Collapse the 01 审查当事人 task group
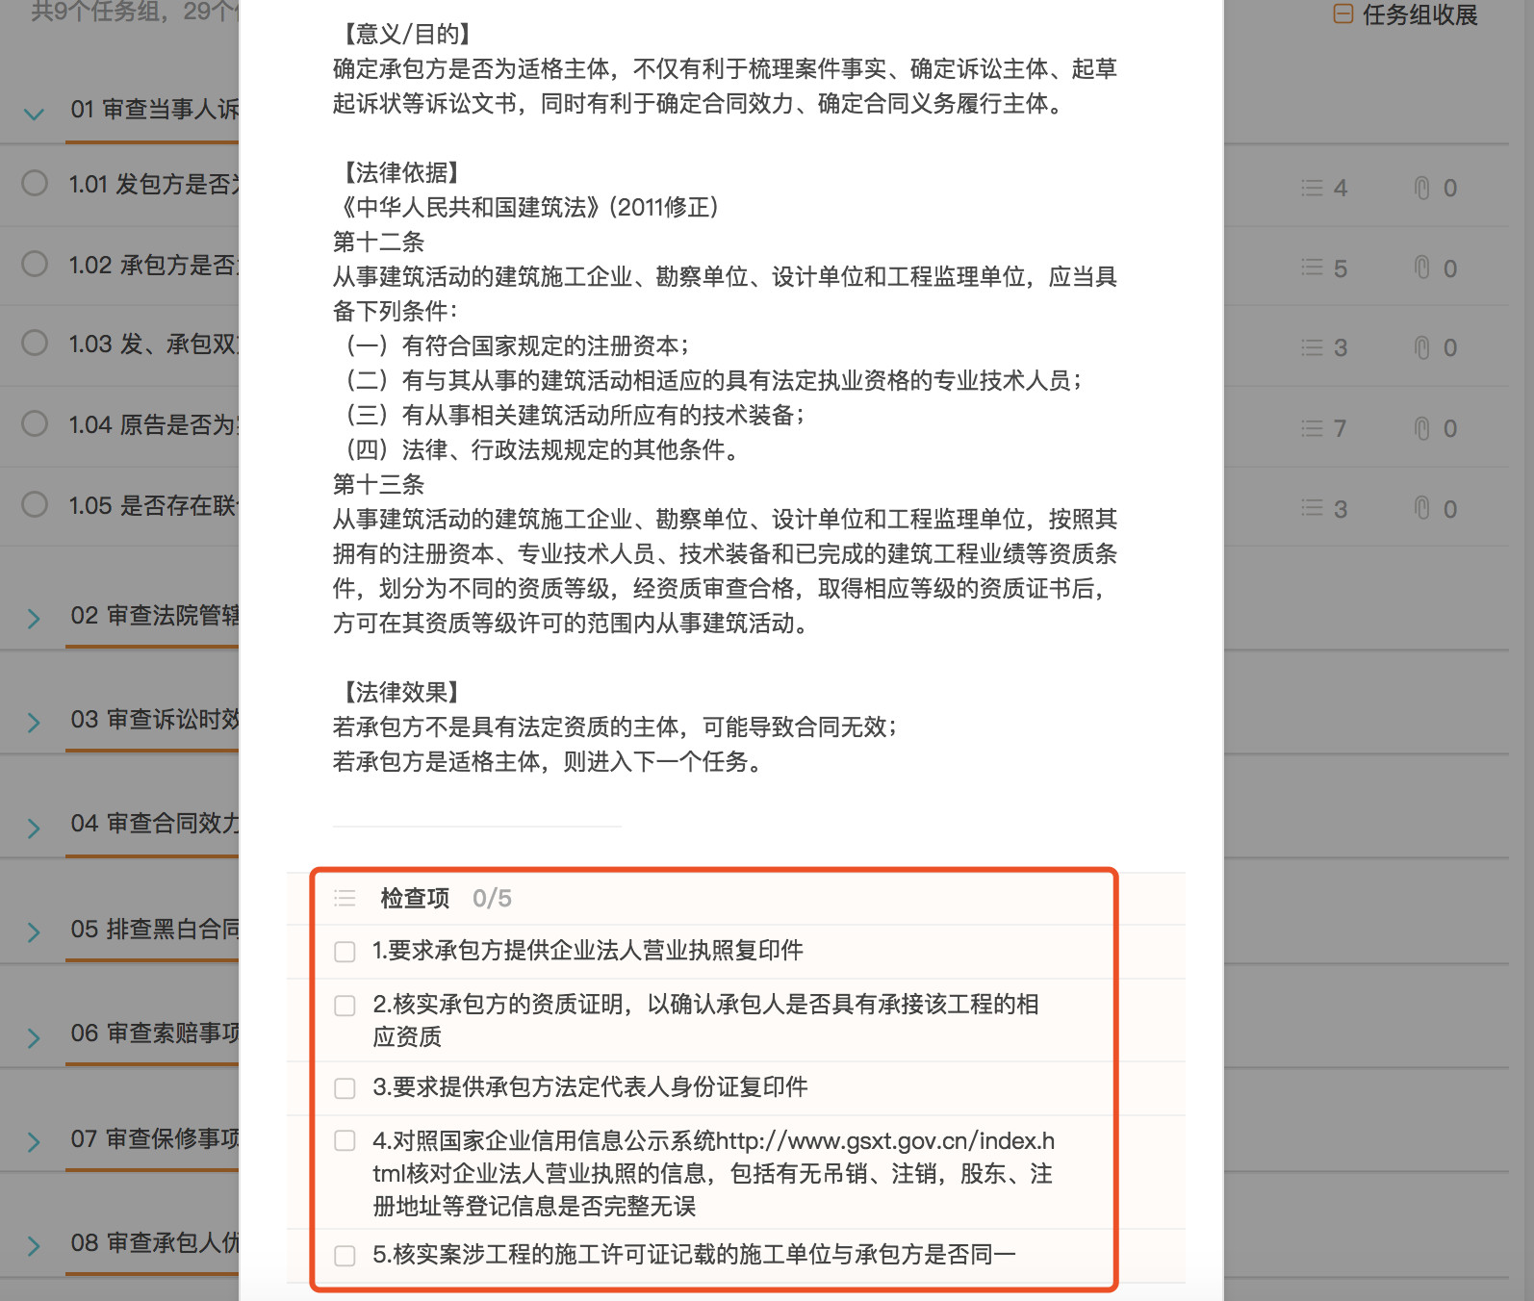 point(34,114)
